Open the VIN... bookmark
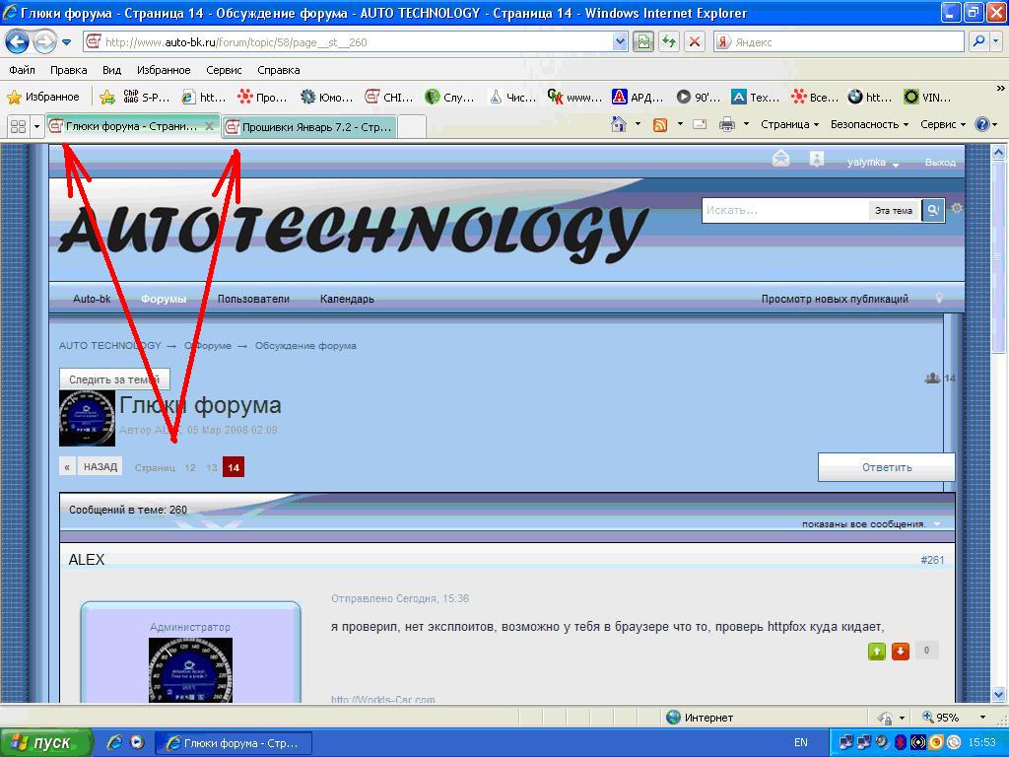Viewport: 1009px width, 757px height. pyautogui.click(x=927, y=98)
